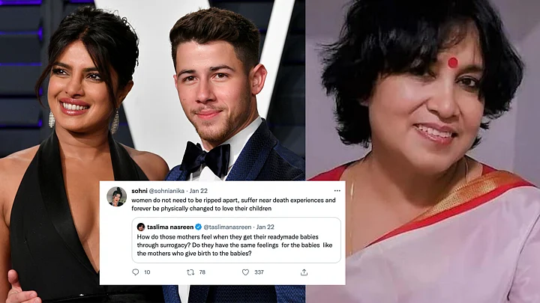Click the reply count 10

pyautogui.click(x=147, y=272)
